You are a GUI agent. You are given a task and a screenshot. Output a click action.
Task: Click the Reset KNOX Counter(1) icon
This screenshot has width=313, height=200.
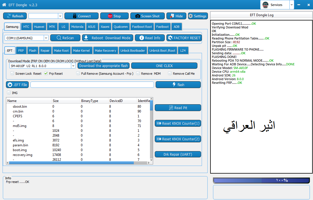pyautogui.click(x=159, y=123)
